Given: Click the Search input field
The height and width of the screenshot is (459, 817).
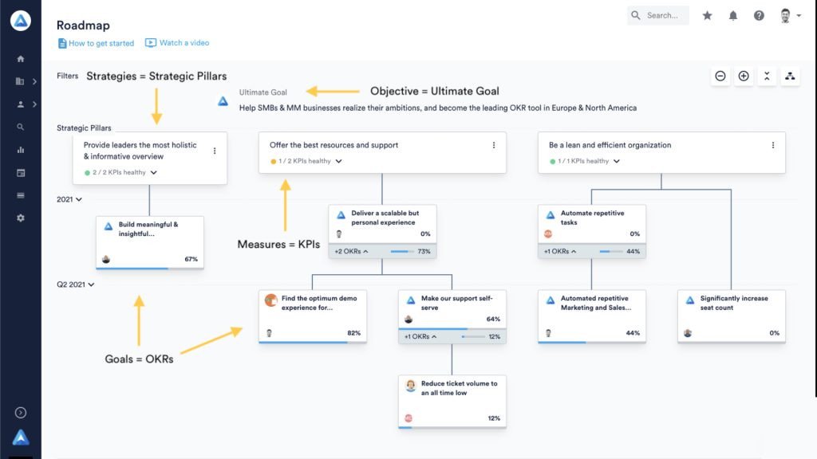Looking at the screenshot, I should (x=658, y=16).
